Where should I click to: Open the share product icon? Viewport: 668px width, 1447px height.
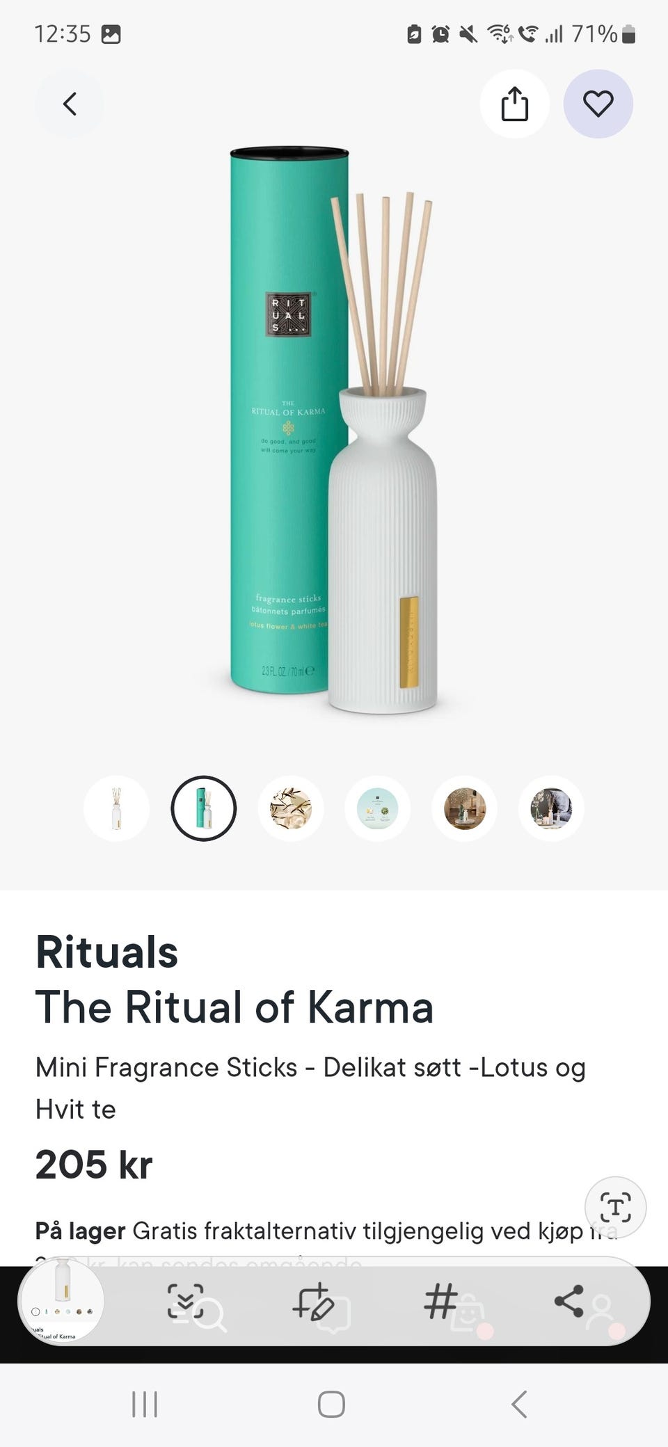[x=515, y=104]
